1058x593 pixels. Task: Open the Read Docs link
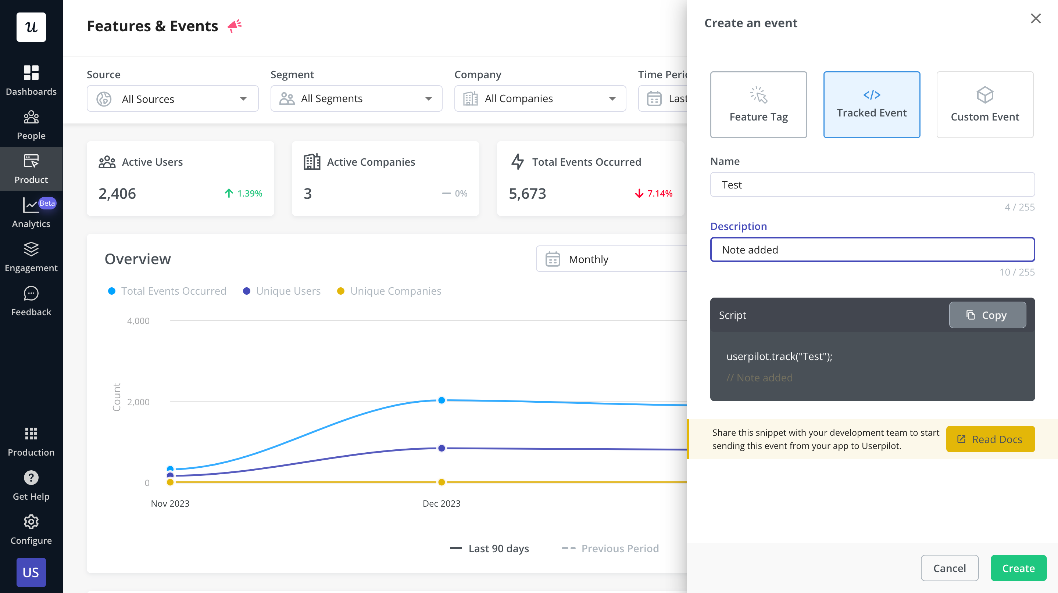[x=990, y=439]
